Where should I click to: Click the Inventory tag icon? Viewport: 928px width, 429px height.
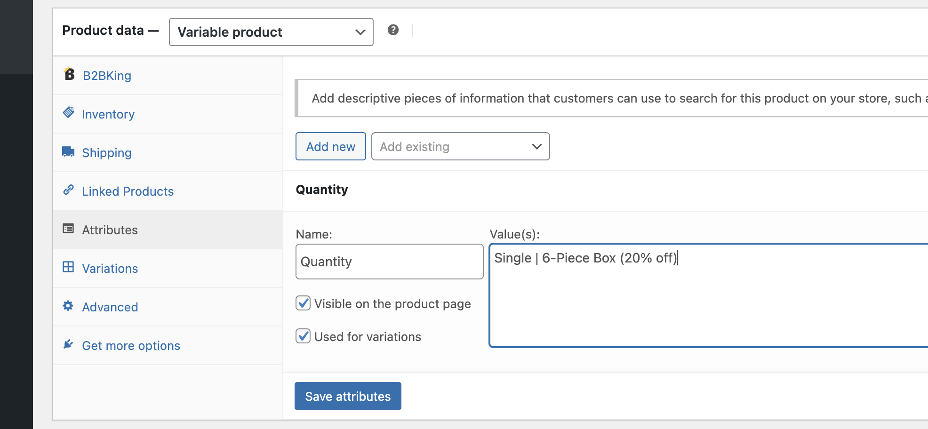coord(69,112)
